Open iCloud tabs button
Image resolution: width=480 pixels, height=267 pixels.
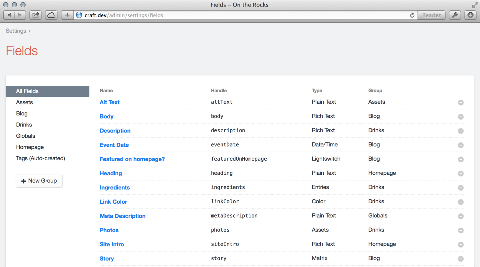pos(51,15)
